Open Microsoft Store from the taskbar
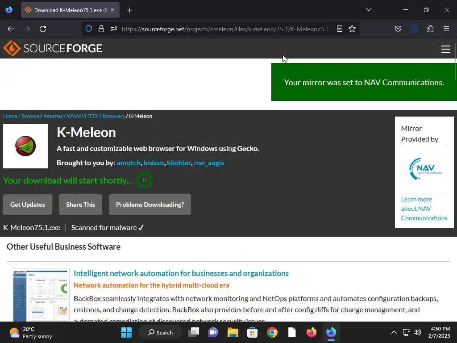 253,332
